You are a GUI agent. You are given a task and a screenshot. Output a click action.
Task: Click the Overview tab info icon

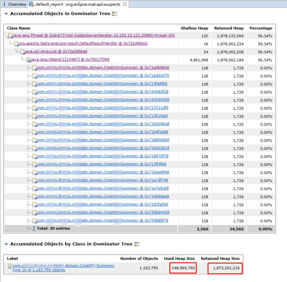click(4, 4)
